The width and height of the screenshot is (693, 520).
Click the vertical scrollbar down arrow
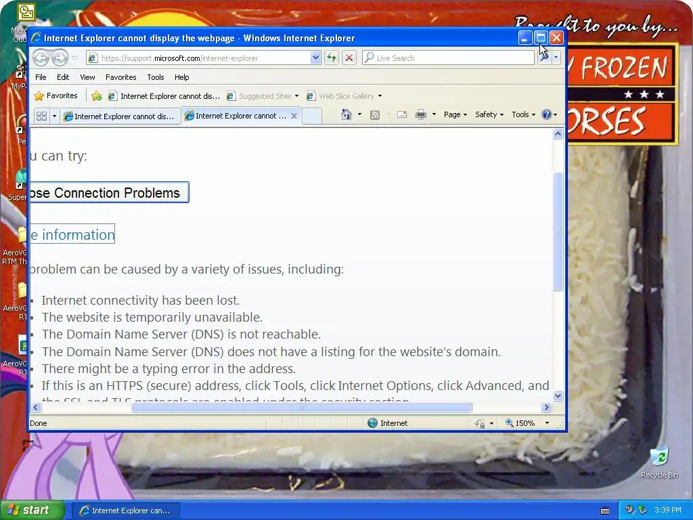pos(558,395)
